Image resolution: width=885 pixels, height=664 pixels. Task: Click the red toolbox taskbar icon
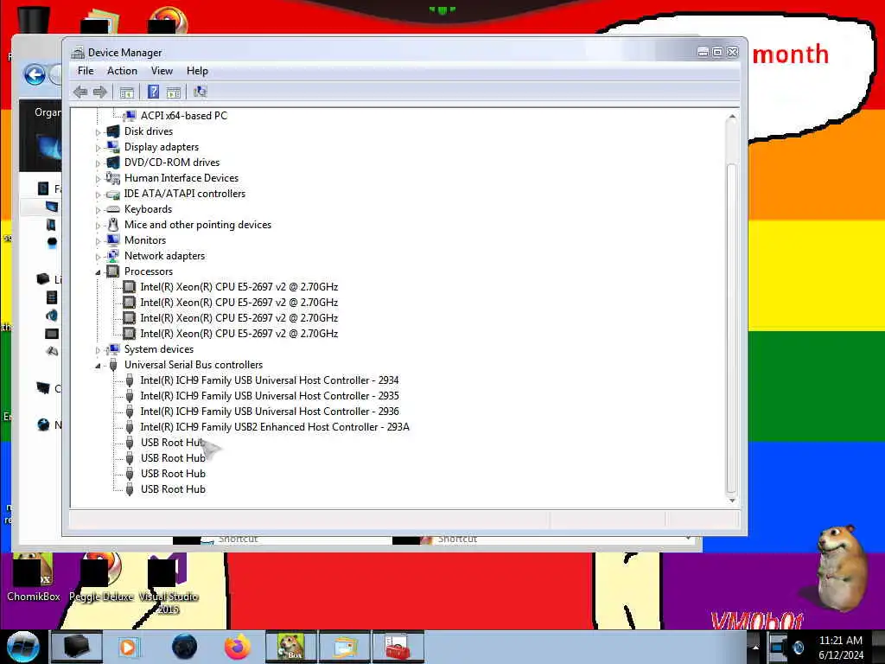point(398,647)
